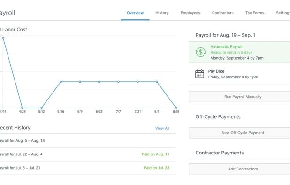The height and width of the screenshot is (185, 290).
Task: Open the Contractors tab
Action: click(223, 13)
